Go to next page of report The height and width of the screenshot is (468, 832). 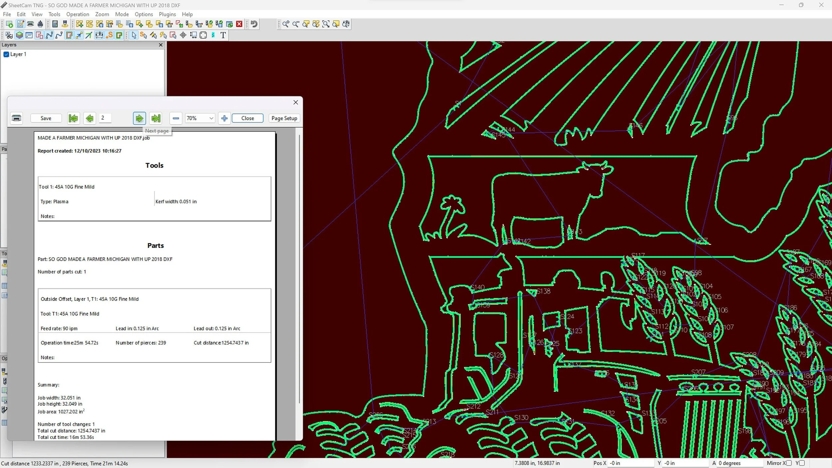139,118
